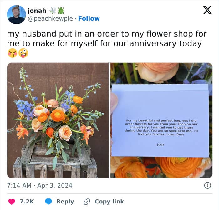Open the @peachkewpie handle link
This screenshot has height=210, width=219.
click(51, 19)
